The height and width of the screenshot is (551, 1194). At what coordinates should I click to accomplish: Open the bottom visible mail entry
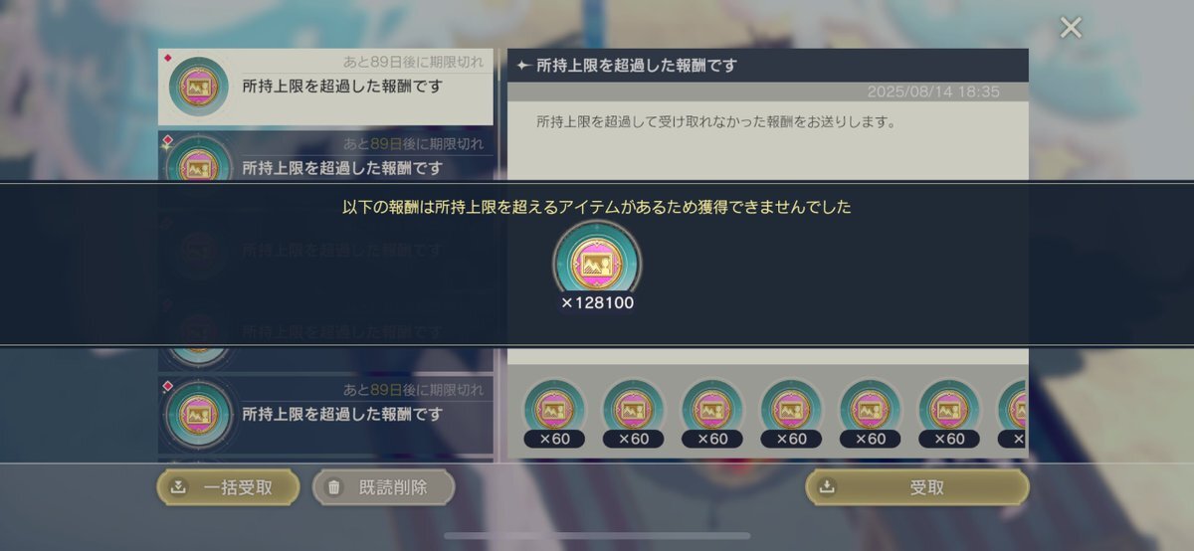[325, 414]
